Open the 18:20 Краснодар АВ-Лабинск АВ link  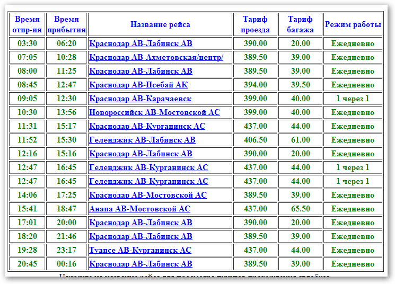(141, 236)
